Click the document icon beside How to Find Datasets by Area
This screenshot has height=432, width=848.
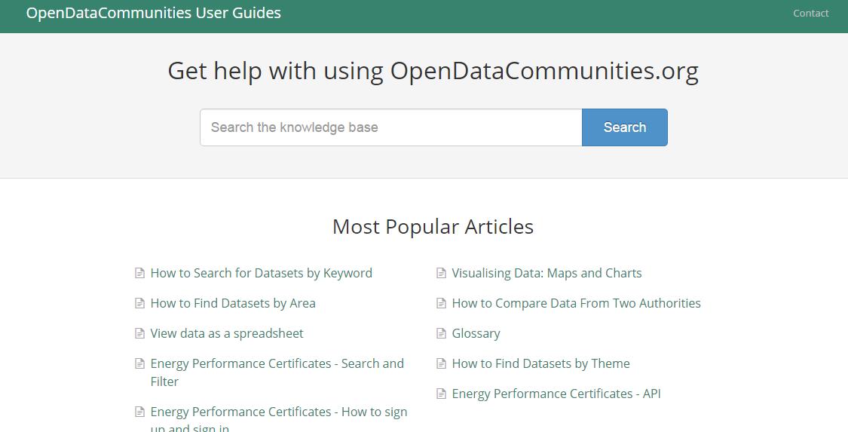click(x=139, y=303)
